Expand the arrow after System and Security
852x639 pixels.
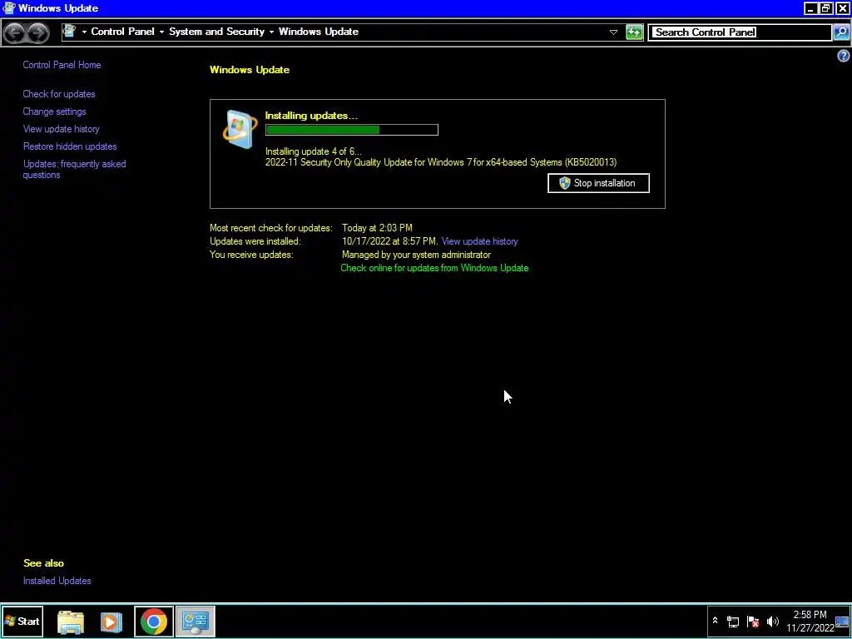coord(271,32)
